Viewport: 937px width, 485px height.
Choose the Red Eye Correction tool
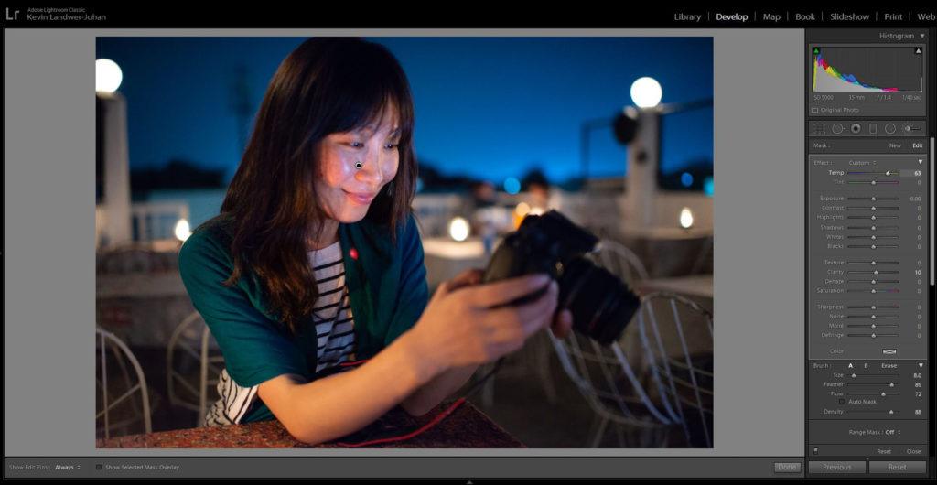point(856,129)
